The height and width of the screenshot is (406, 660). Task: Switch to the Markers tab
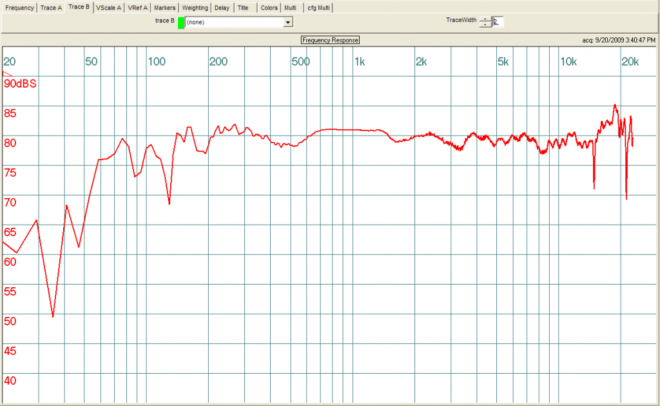164,7
